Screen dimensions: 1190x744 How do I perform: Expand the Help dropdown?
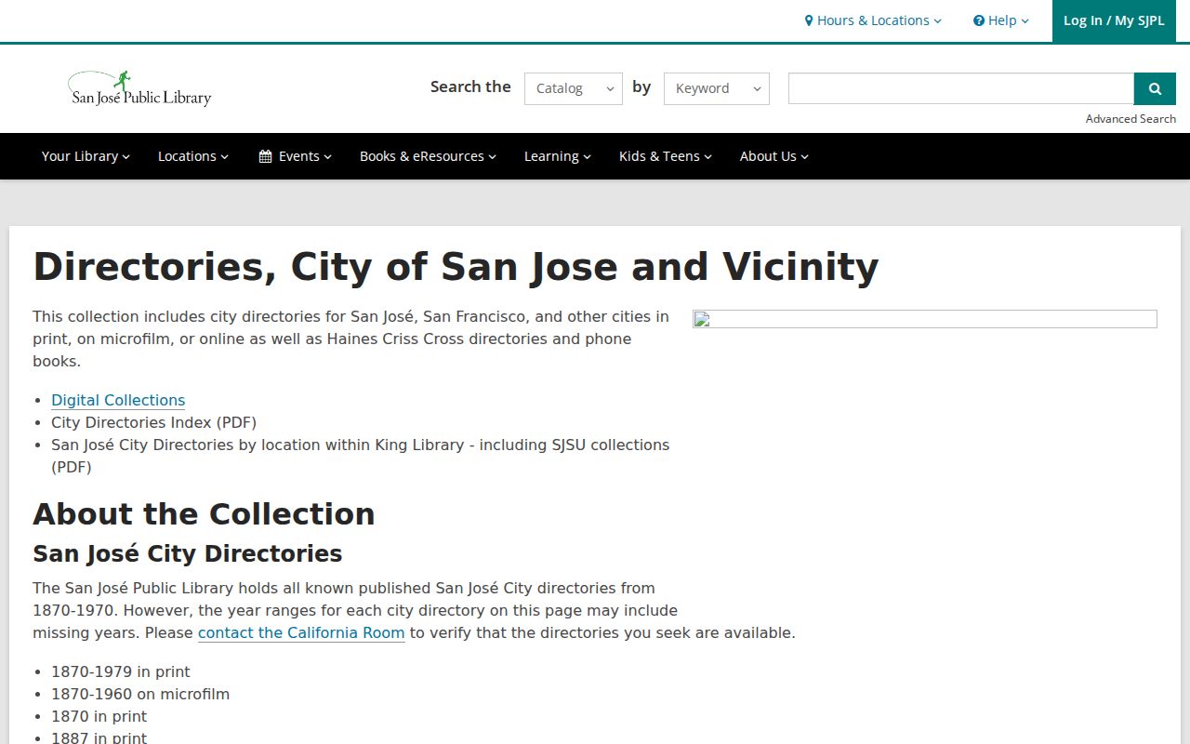coord(1001,20)
